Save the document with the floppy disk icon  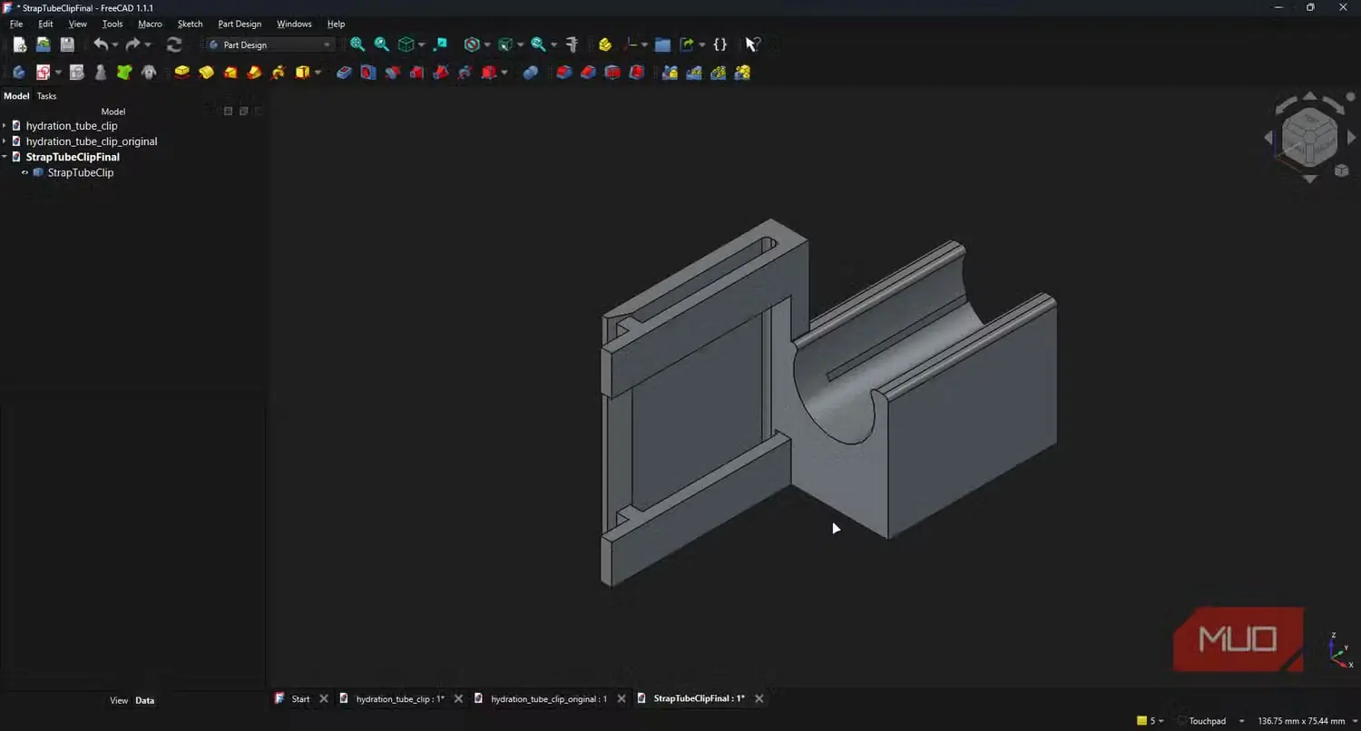[67, 44]
